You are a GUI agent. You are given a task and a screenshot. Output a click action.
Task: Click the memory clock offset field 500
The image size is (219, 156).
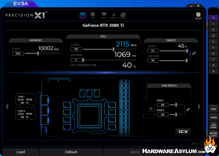(x=18, y=53)
